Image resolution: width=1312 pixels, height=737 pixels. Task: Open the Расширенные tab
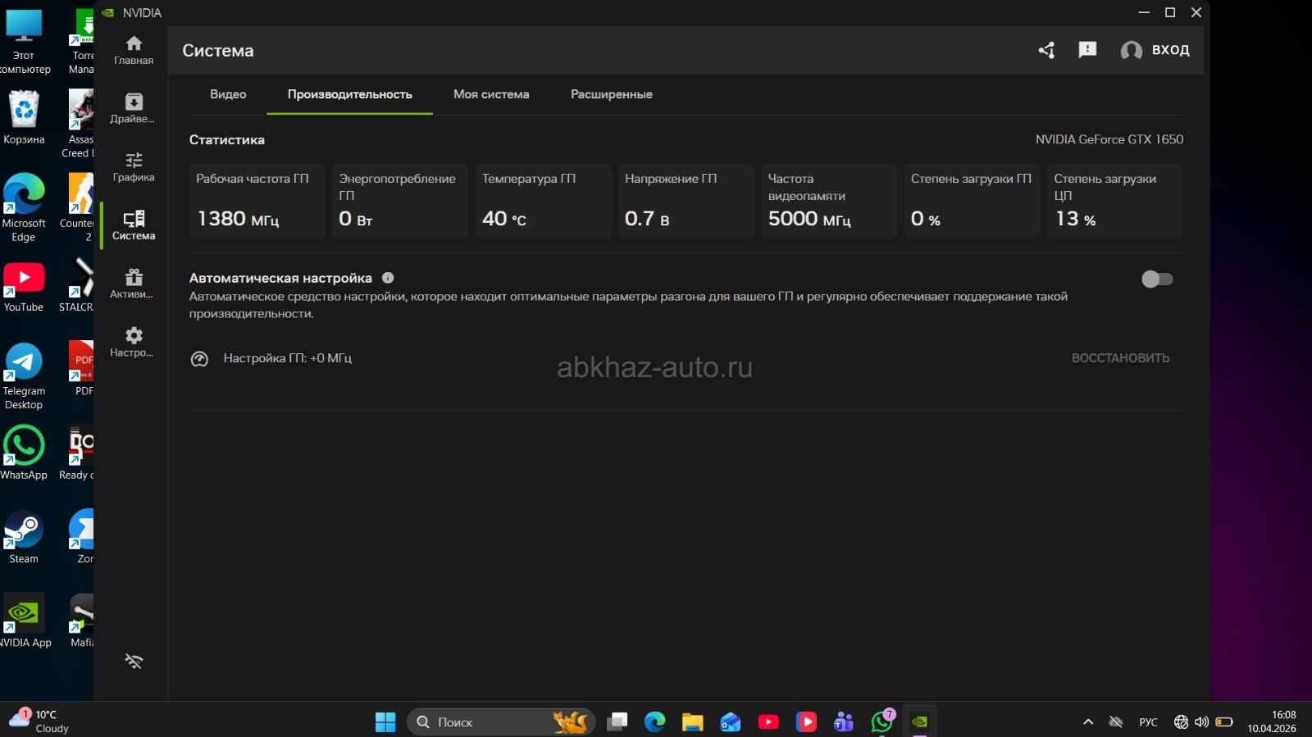(x=611, y=94)
